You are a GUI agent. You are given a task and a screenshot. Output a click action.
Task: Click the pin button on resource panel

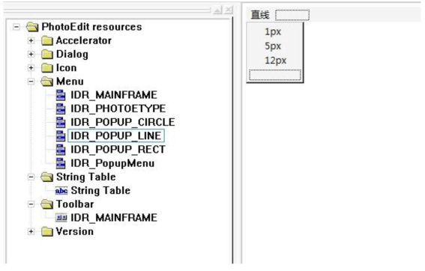(217, 10)
